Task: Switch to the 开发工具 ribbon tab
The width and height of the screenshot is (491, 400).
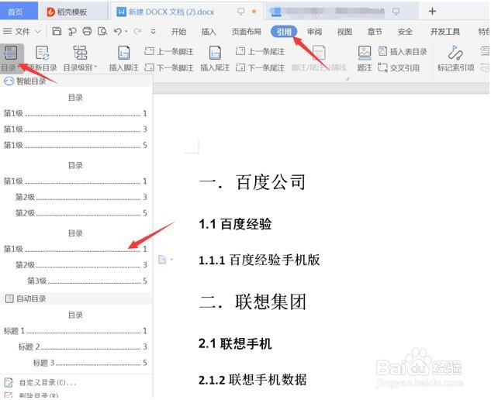Action: pos(445,31)
